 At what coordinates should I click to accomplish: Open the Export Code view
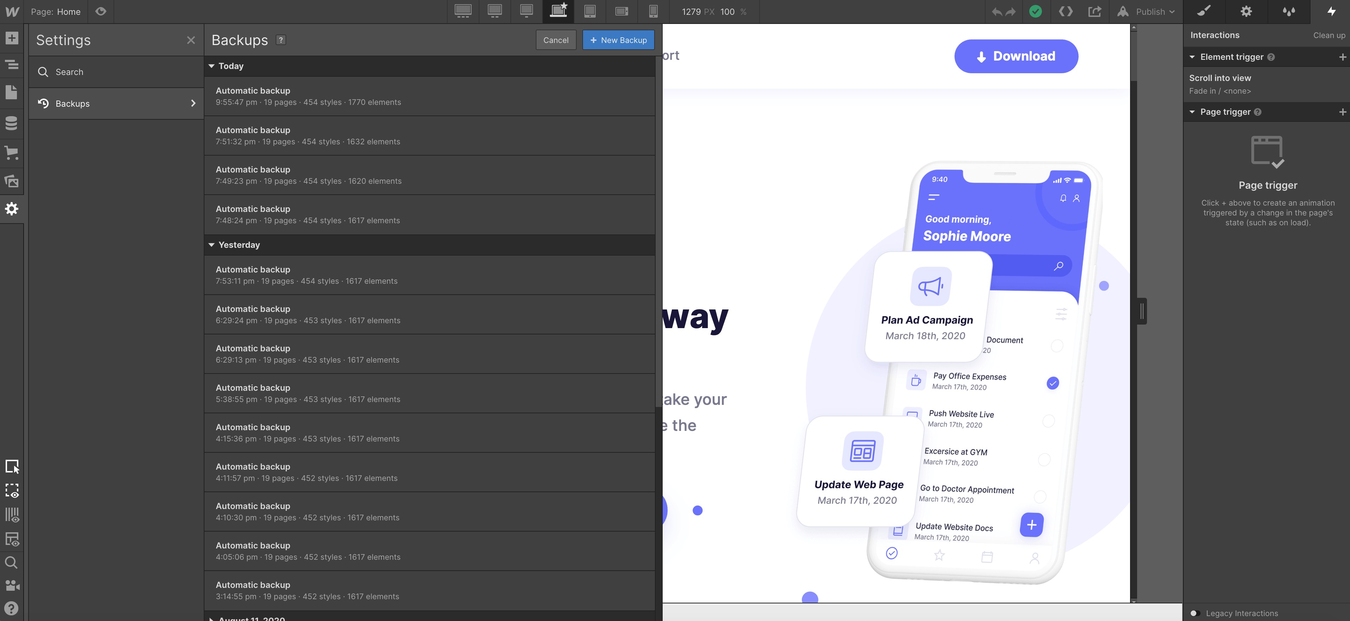1065,12
